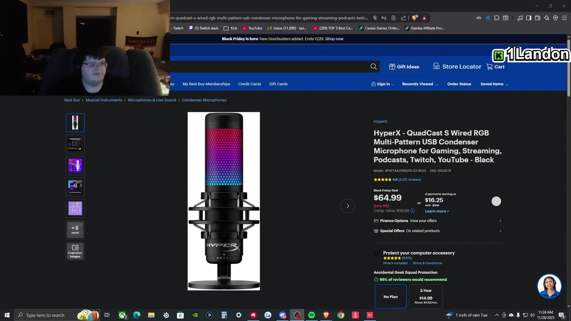
Task: Open the Windows Start menu
Action: (x=7, y=315)
